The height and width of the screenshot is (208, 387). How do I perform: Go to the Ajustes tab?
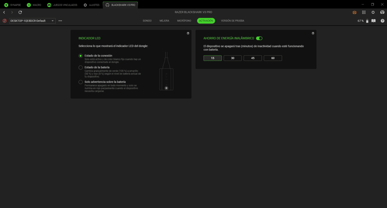[91, 5]
